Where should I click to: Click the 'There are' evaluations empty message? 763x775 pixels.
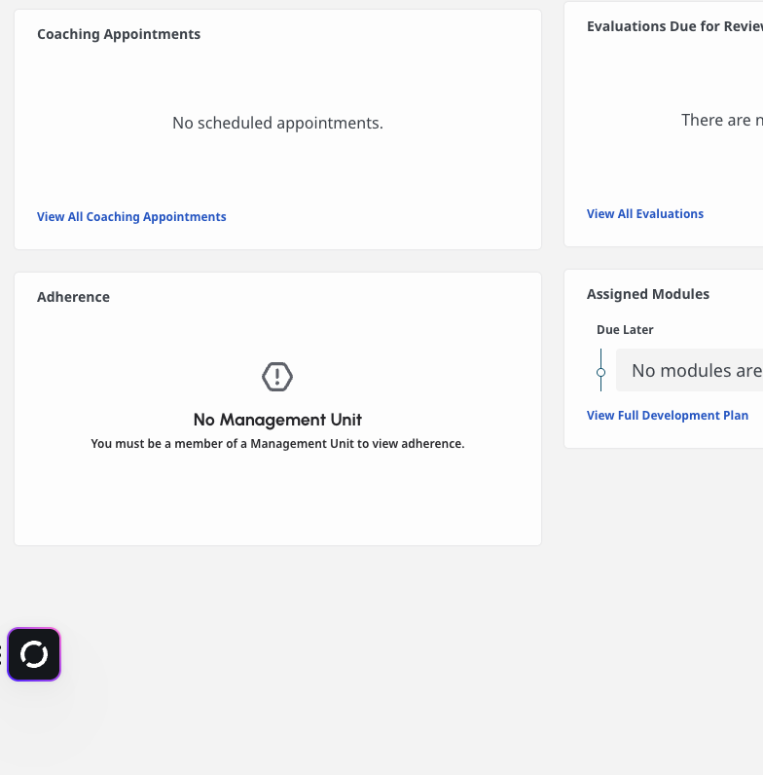722,120
